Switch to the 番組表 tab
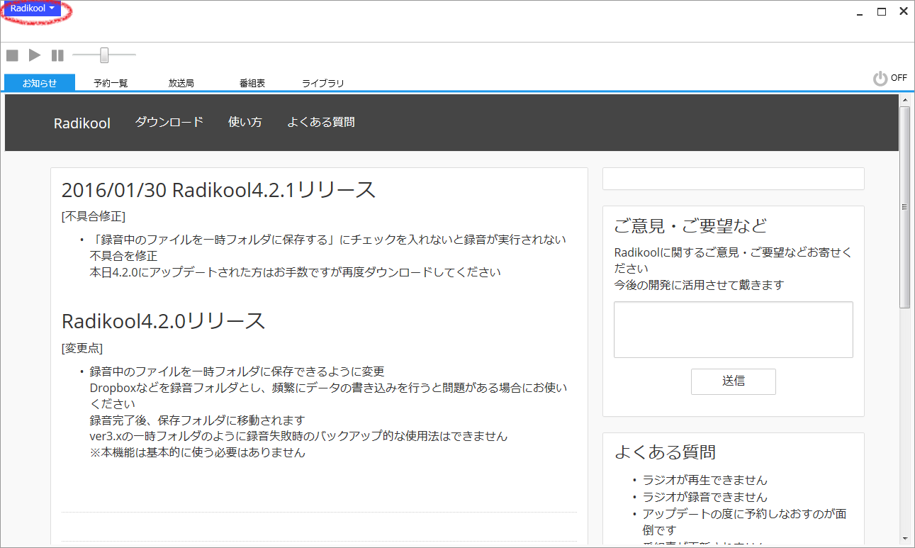Image resolution: width=915 pixels, height=548 pixels. click(252, 83)
